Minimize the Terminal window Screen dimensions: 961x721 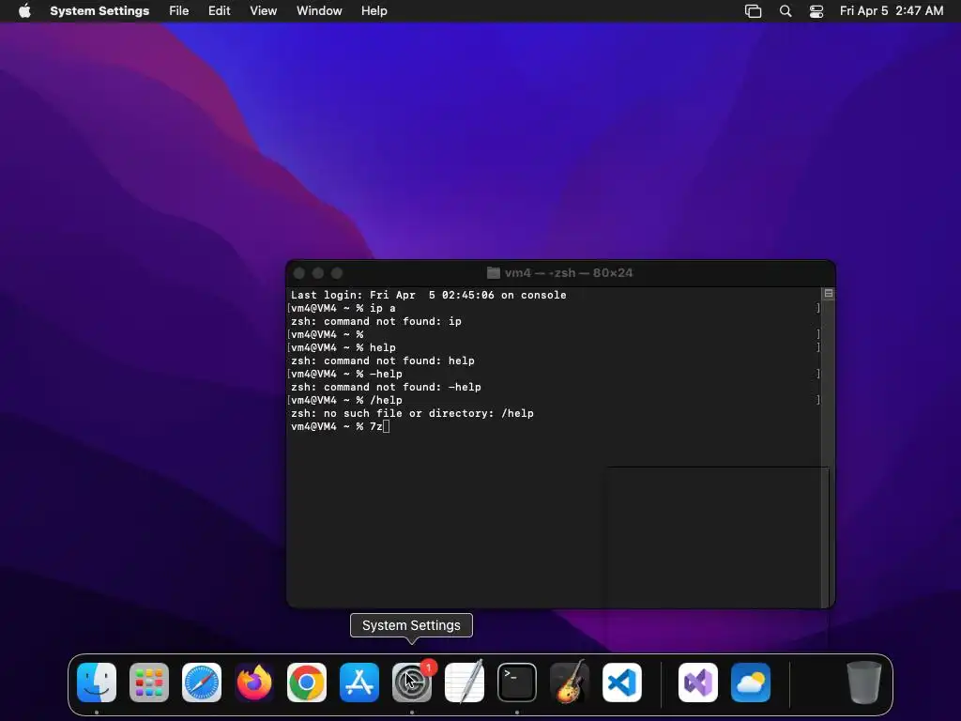point(318,273)
